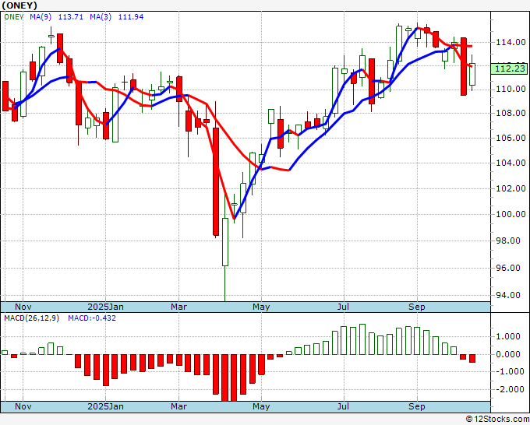530x425 pixels.
Task: Select the 0.000 MACD axis label
Action: 508,354
